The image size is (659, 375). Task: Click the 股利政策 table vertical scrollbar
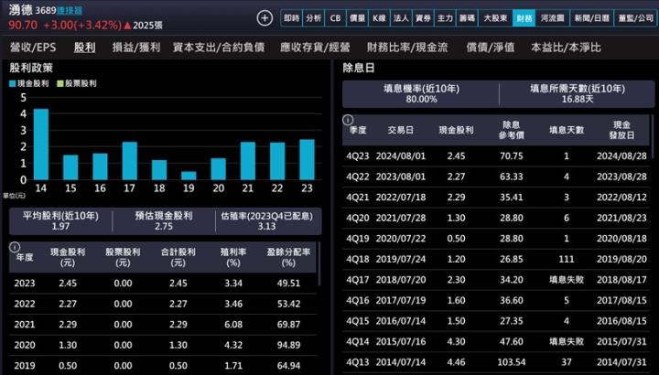click(x=319, y=263)
